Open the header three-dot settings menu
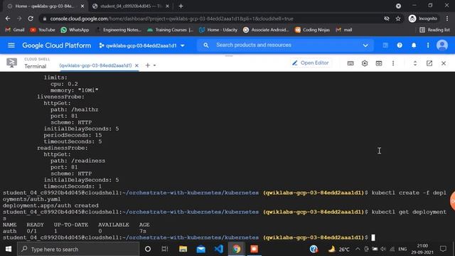455x256 pixels. (x=428, y=46)
